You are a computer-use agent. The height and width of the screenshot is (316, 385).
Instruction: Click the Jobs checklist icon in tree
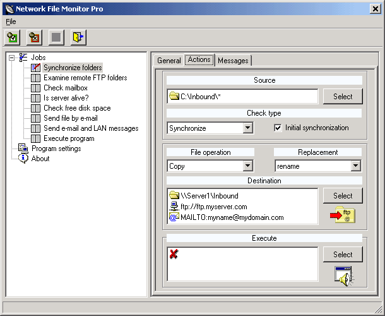[23, 58]
